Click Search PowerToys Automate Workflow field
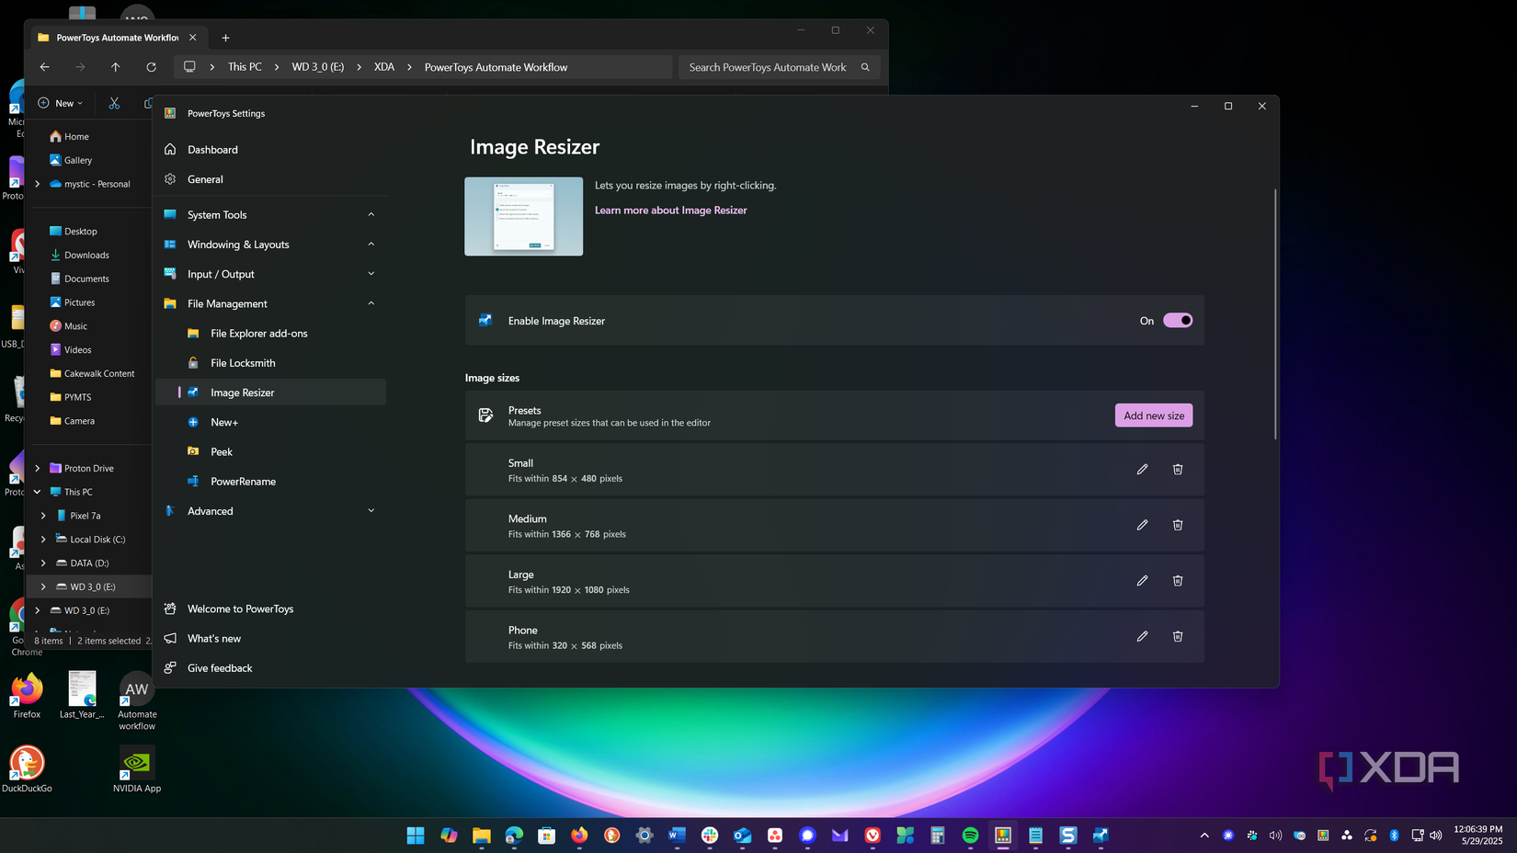The width and height of the screenshot is (1517, 853). 779,67
